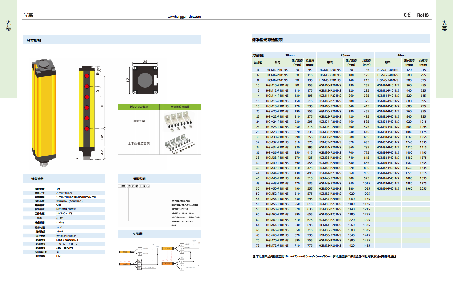This screenshot has height=282, width=453.
Task: Click total height value 2055
Action: coord(423,188)
